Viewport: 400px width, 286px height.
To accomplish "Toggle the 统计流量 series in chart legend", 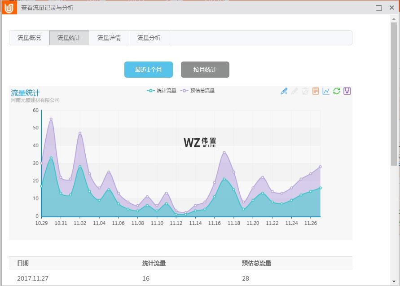I will pos(162,91).
